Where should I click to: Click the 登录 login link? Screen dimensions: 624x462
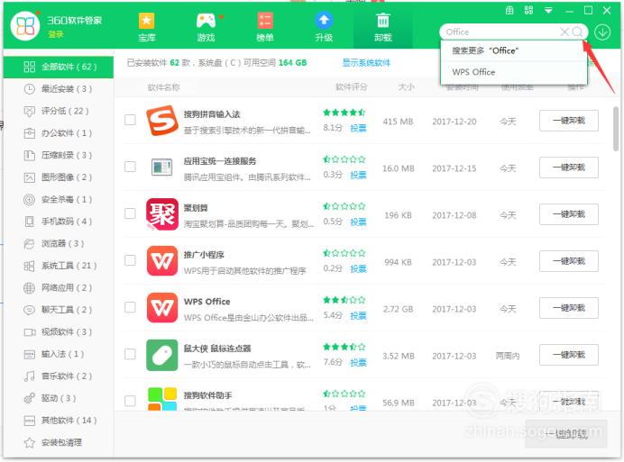56,34
